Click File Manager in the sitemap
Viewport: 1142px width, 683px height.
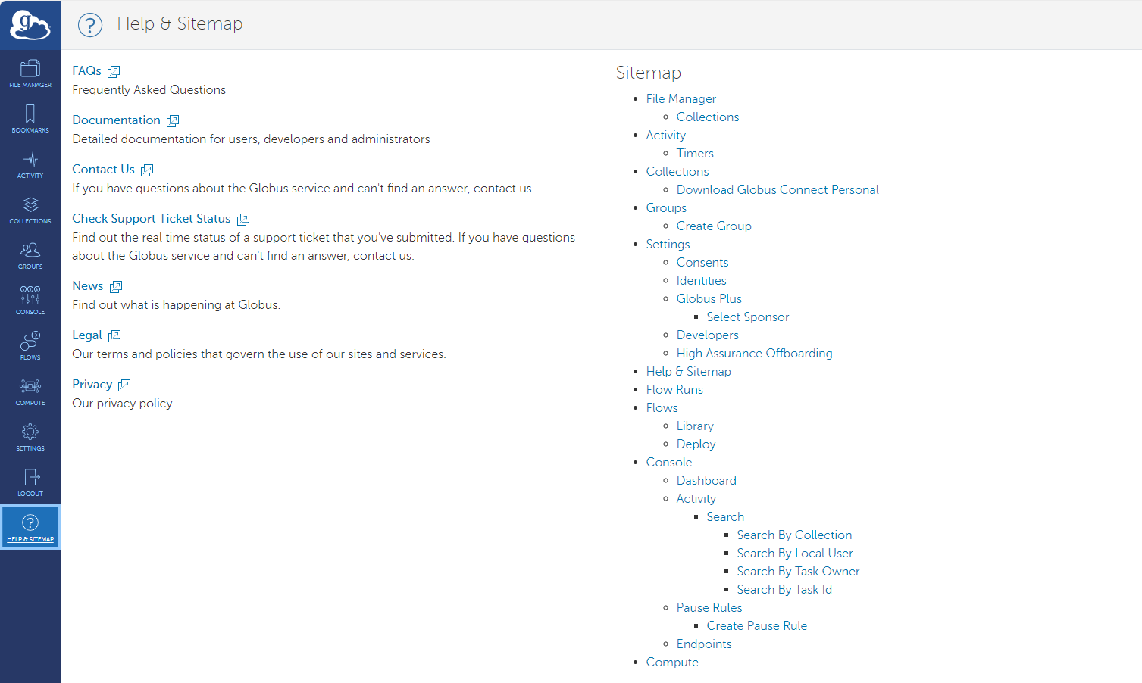681,98
